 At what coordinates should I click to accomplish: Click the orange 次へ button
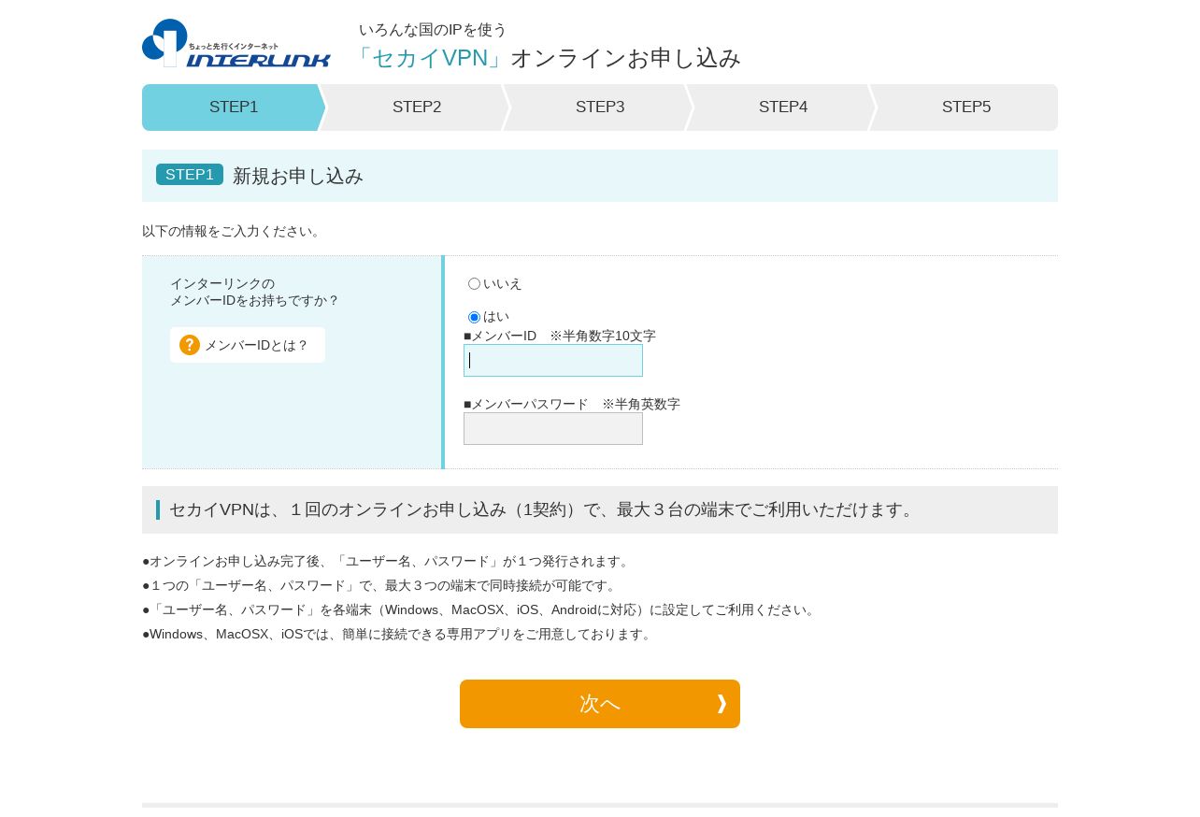coord(600,704)
